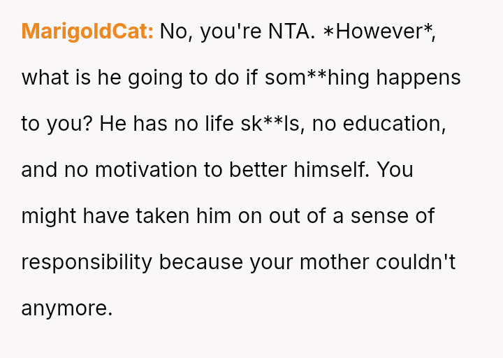The image size is (503, 358).
Task: Click the word mother
Action: (x=335, y=262)
